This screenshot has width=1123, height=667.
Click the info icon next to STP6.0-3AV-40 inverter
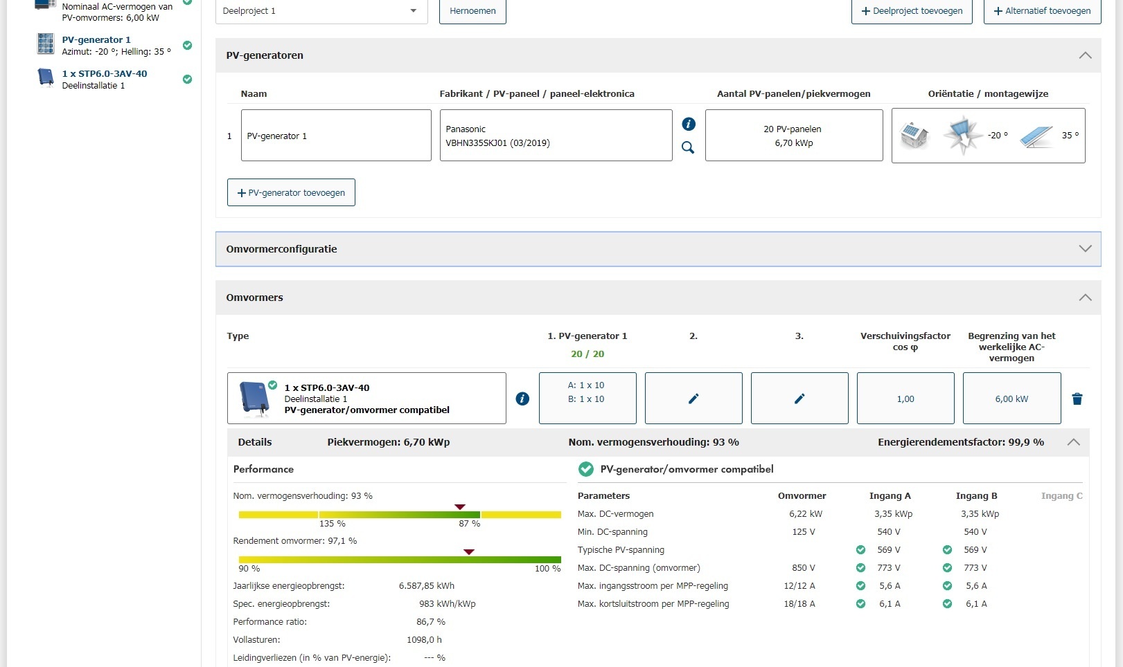pos(522,399)
